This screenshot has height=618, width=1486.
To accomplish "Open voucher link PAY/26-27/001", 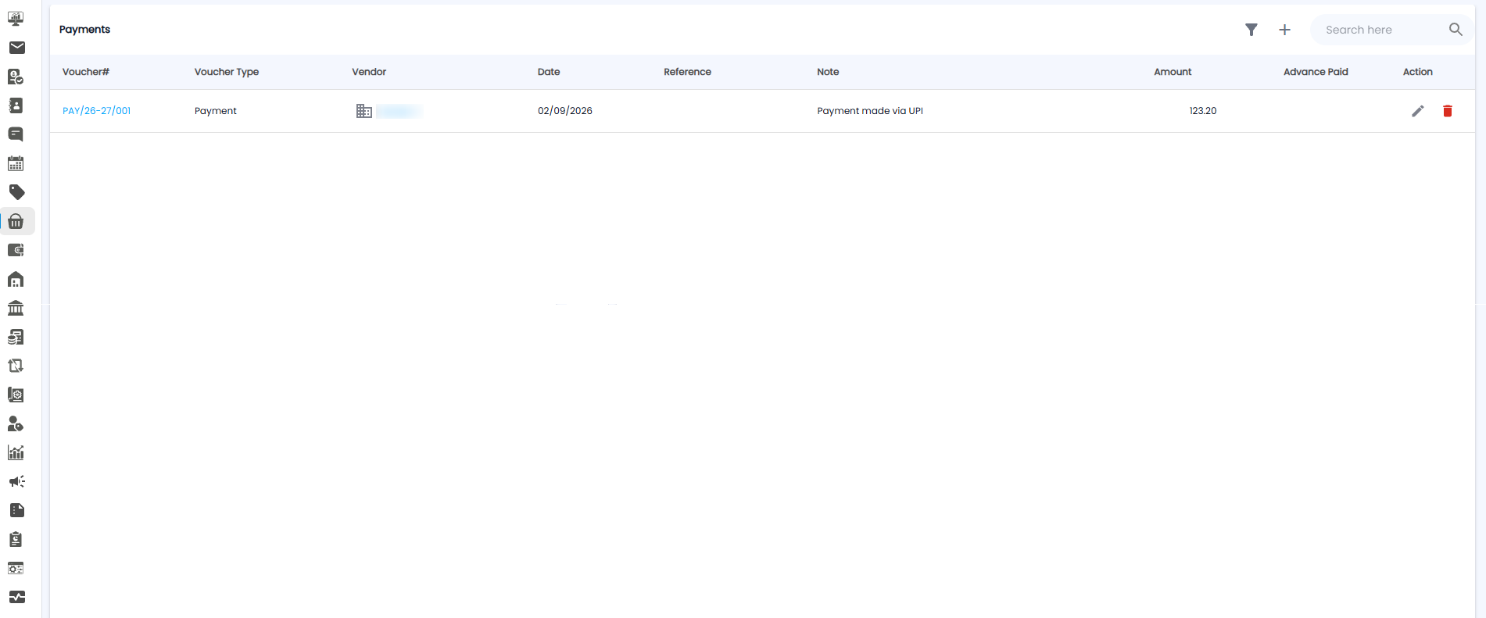I will [x=97, y=111].
